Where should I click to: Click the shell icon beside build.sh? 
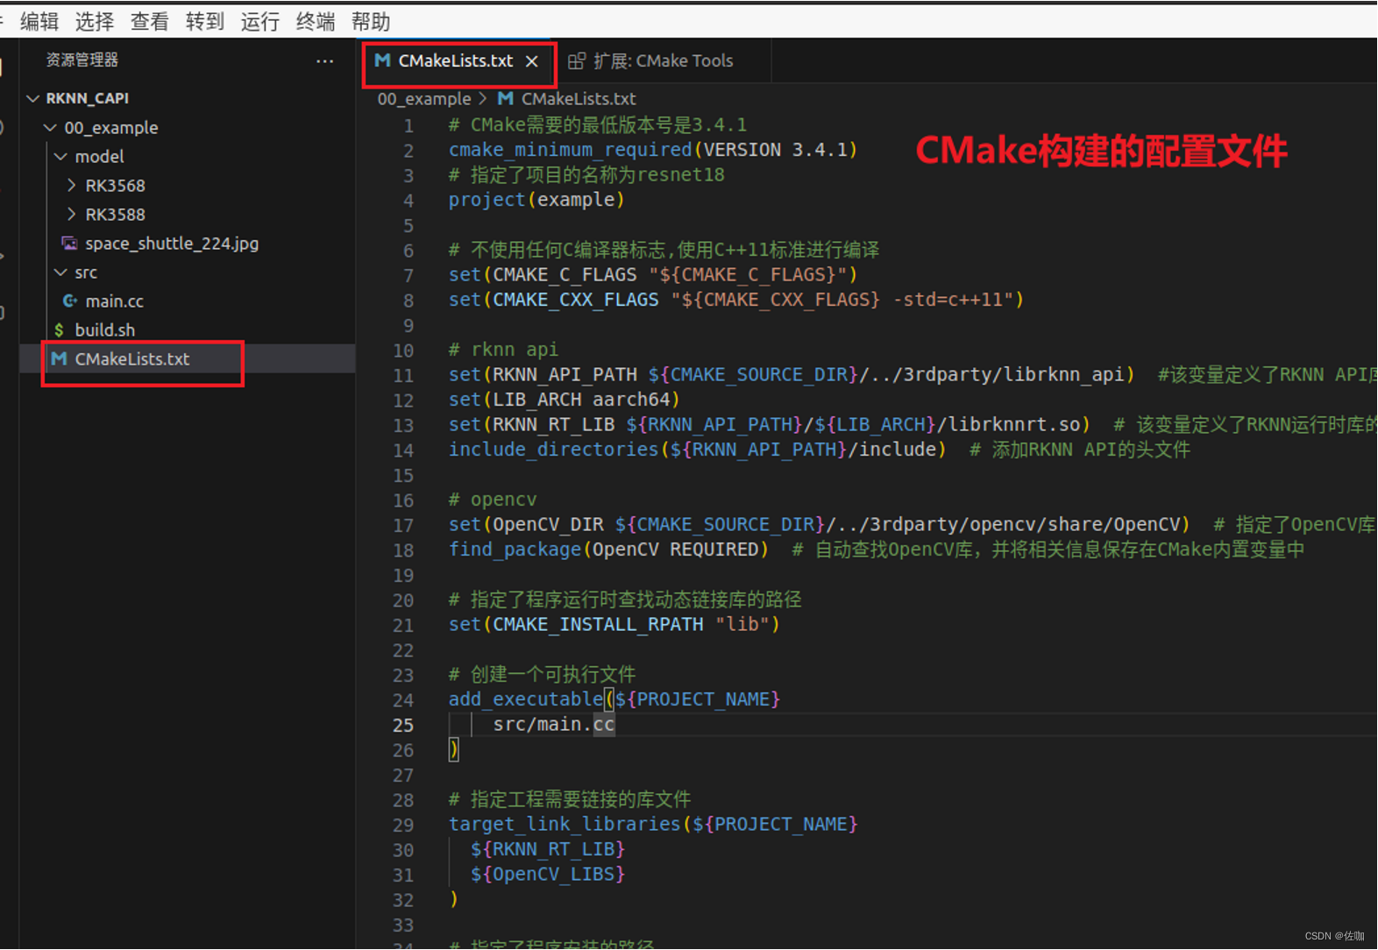tap(59, 330)
